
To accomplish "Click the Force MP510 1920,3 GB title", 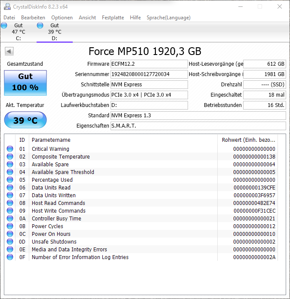I will pos(145,51).
